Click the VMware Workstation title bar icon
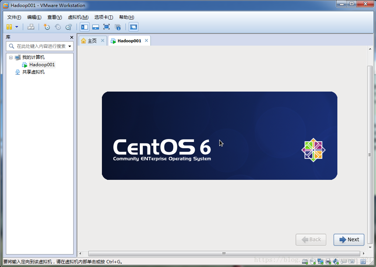376x267 pixels. pyautogui.click(x=6, y=5)
